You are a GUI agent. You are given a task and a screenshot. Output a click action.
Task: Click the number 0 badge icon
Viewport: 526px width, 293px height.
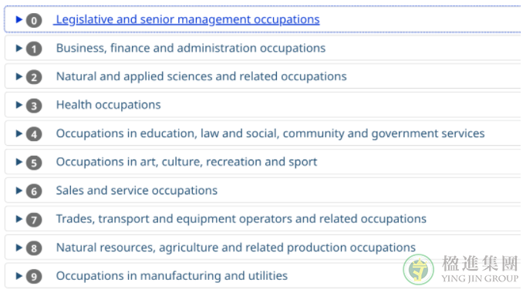(x=34, y=21)
